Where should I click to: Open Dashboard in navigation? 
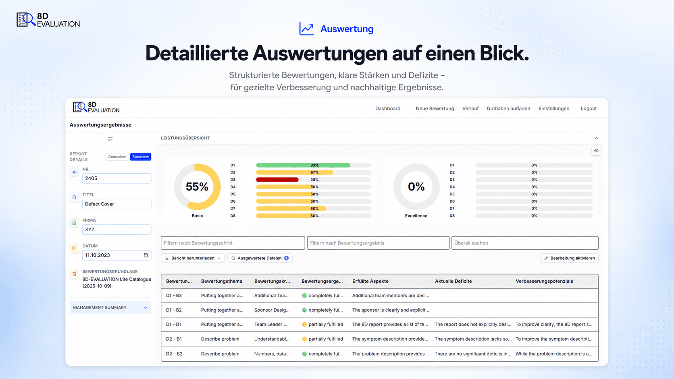388,108
